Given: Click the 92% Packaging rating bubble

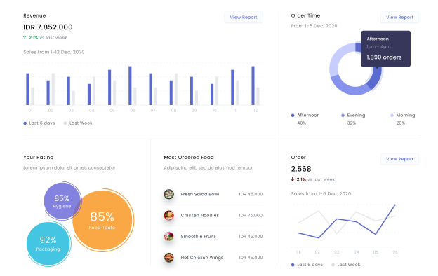Looking at the screenshot, I should (x=48, y=243).
